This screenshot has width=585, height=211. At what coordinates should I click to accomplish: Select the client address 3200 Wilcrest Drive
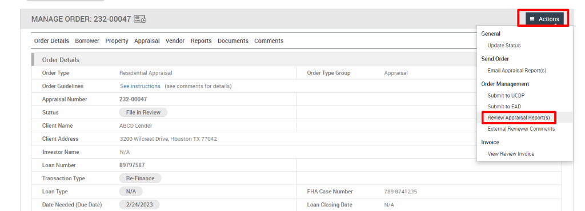click(x=169, y=139)
